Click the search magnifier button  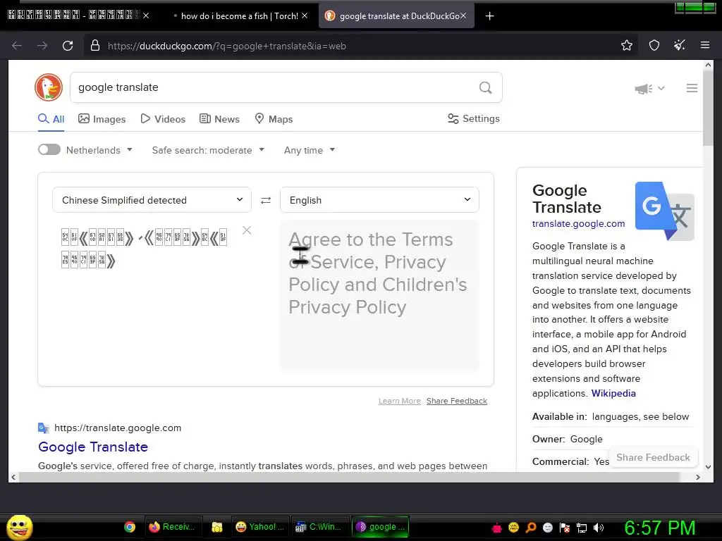(x=485, y=87)
